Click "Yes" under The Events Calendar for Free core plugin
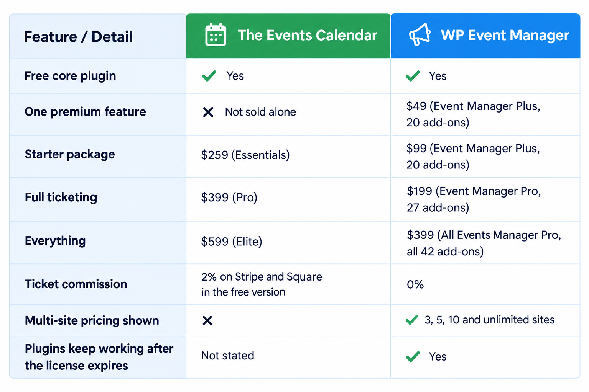This screenshot has width=589, height=392. 235,76
